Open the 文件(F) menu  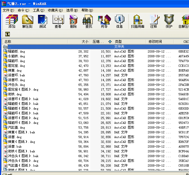point(8,10)
